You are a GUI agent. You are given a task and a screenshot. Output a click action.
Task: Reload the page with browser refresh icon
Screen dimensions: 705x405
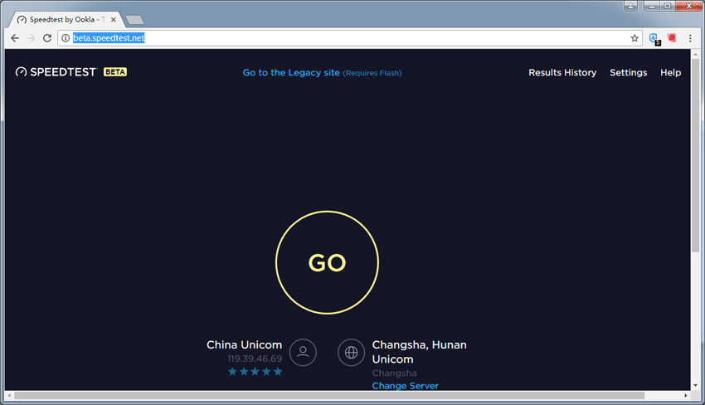point(47,38)
